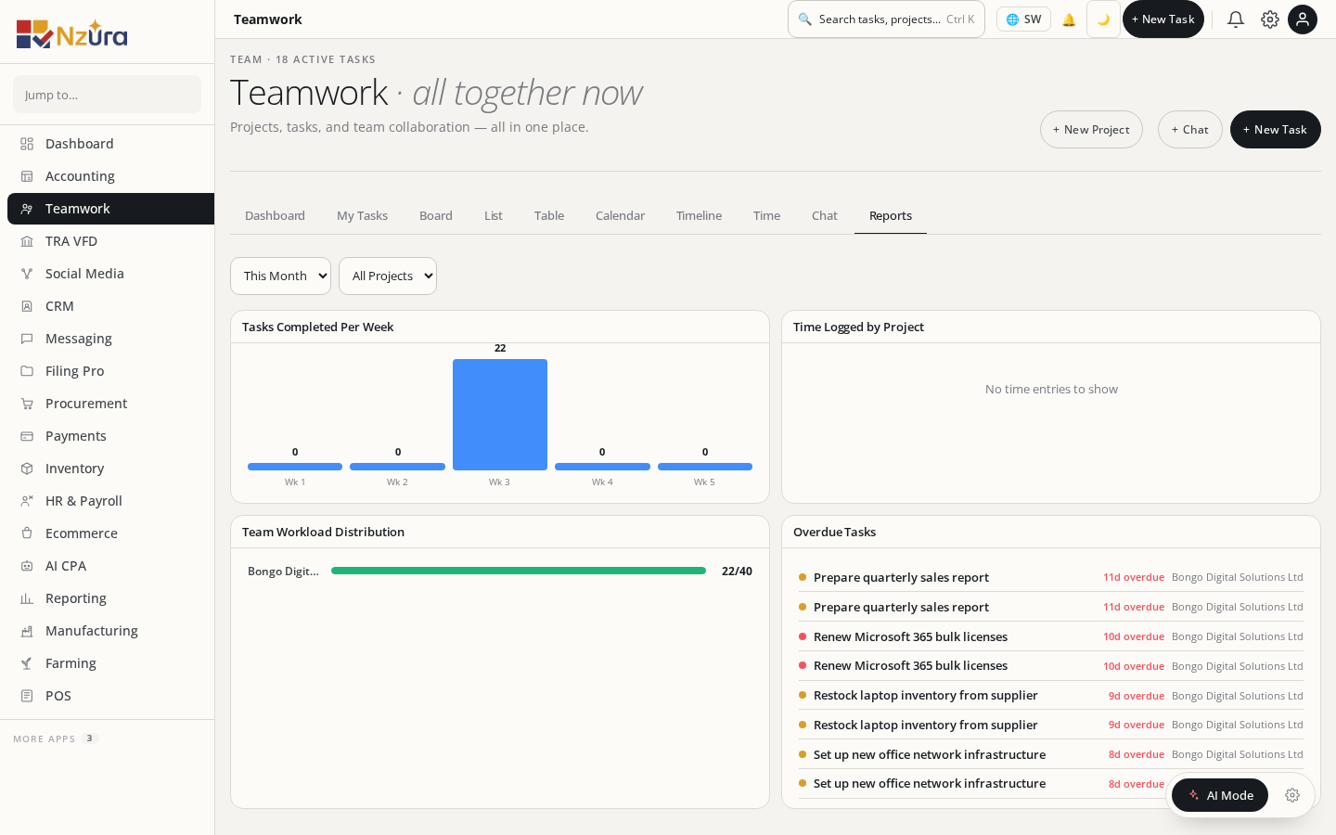
Task: Open first Renew Microsoft 365 bulk licenses
Action: (1051, 636)
